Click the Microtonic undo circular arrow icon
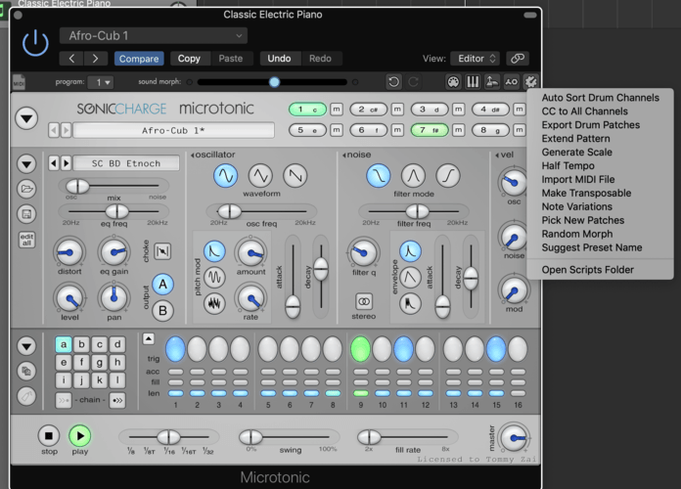This screenshot has width=681, height=489. [394, 82]
